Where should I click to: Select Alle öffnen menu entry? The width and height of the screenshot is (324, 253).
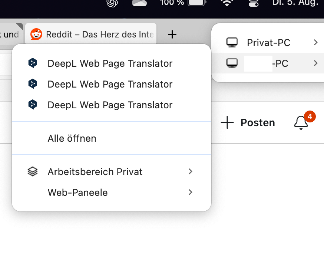[x=112, y=138]
